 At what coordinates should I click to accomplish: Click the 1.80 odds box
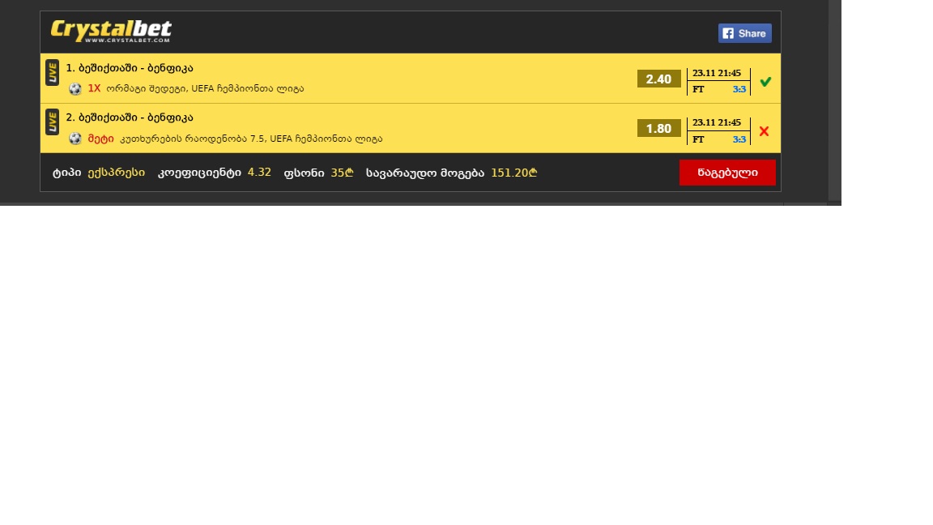[x=658, y=128]
